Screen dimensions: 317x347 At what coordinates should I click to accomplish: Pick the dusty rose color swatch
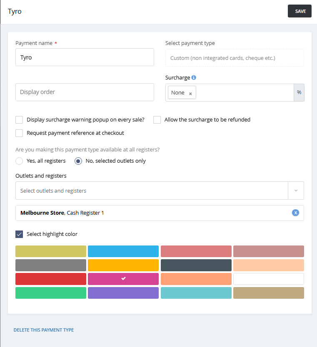pos(269,251)
